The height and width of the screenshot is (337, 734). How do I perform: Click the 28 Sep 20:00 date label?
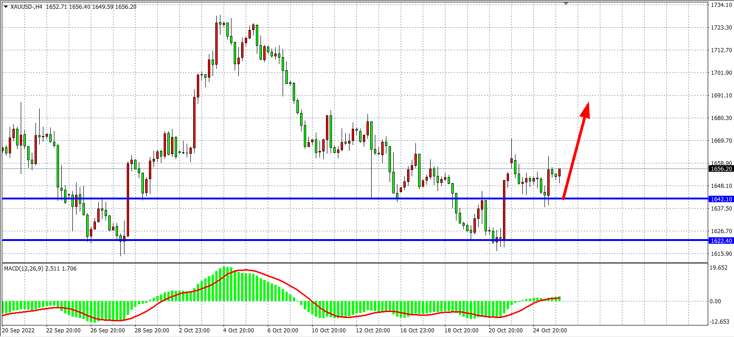[x=152, y=331]
